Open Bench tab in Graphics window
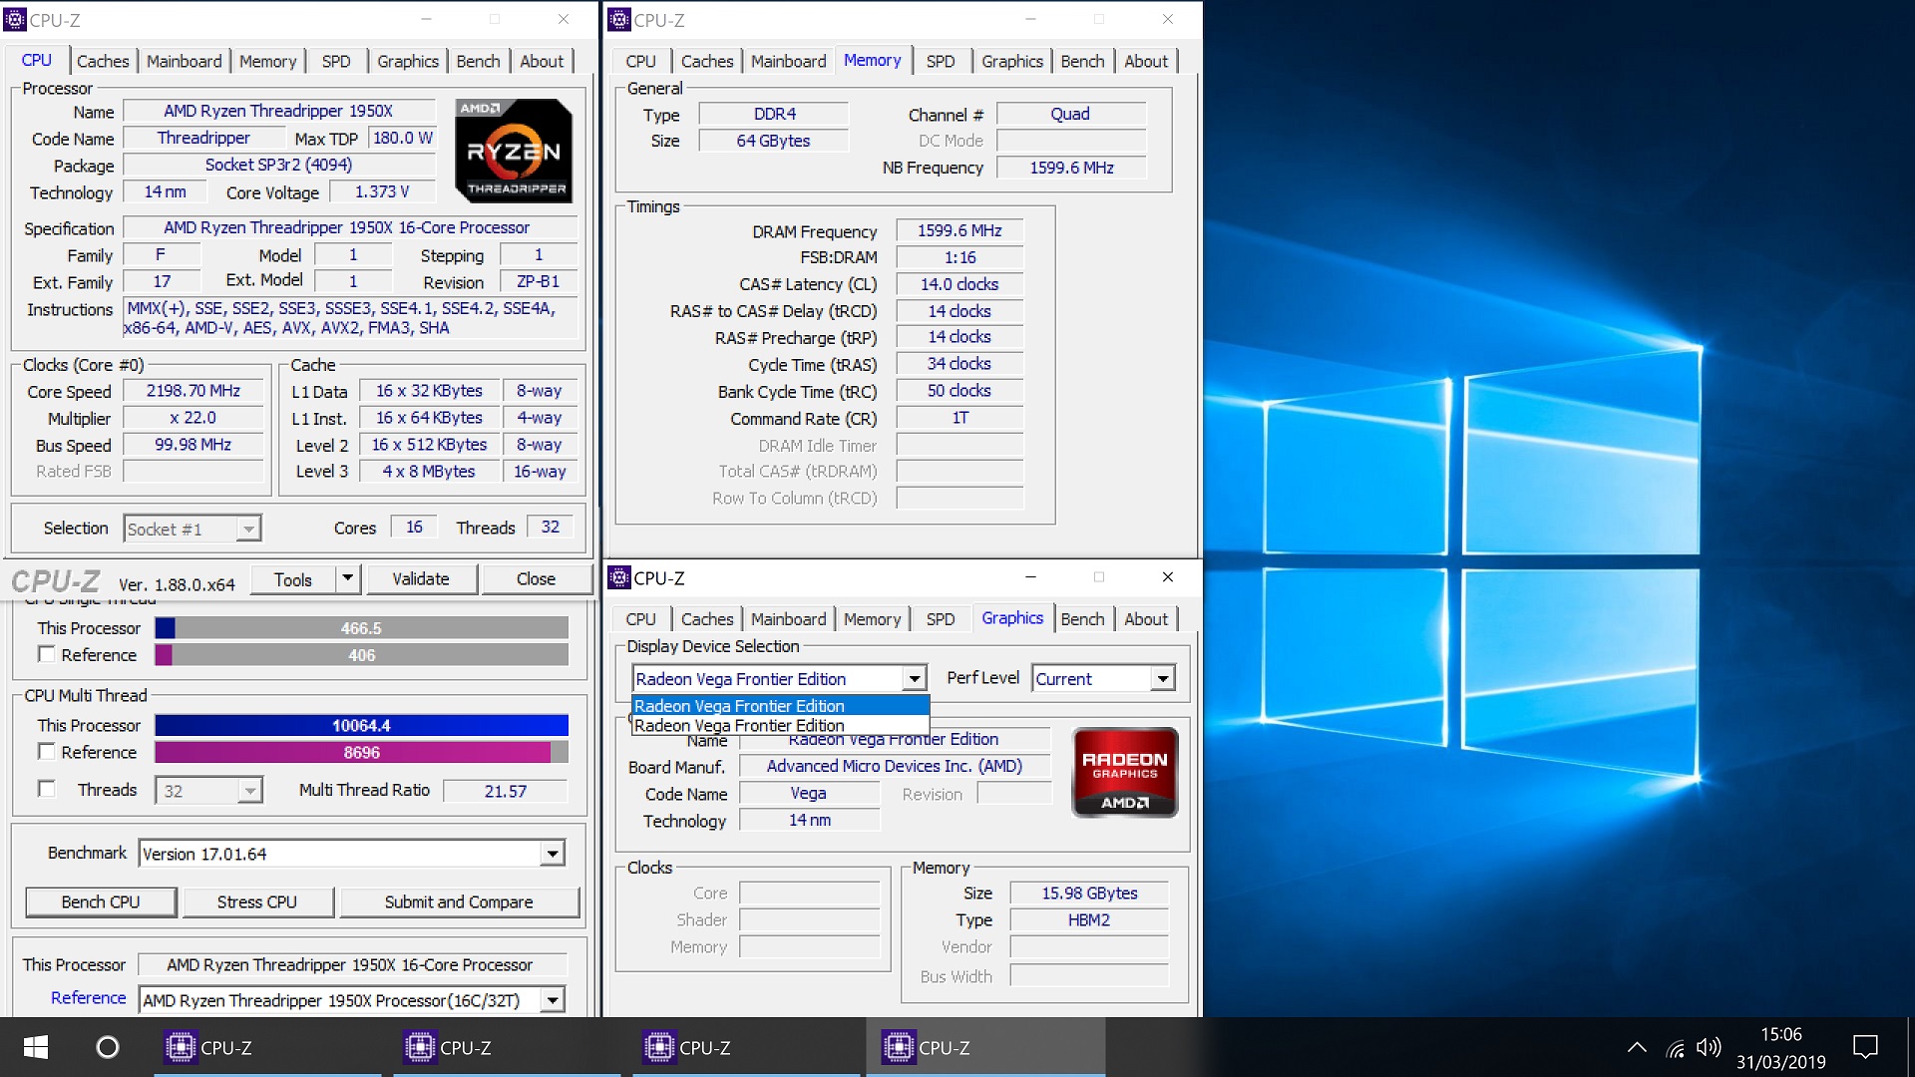The width and height of the screenshot is (1915, 1077). tap(1082, 619)
